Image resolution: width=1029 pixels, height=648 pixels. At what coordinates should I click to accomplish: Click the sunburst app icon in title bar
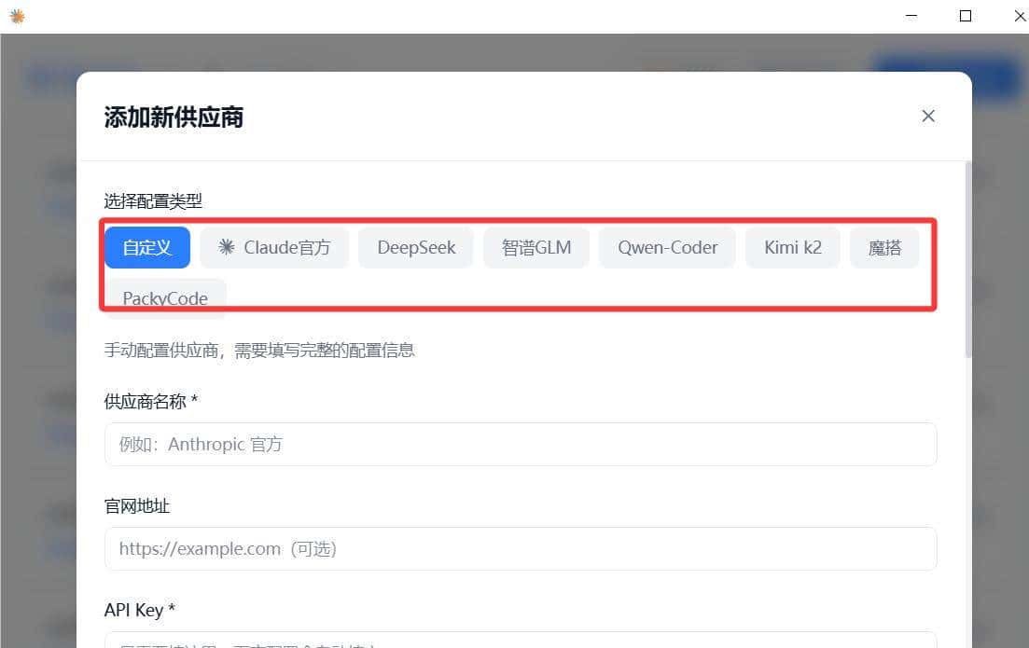coord(17,16)
